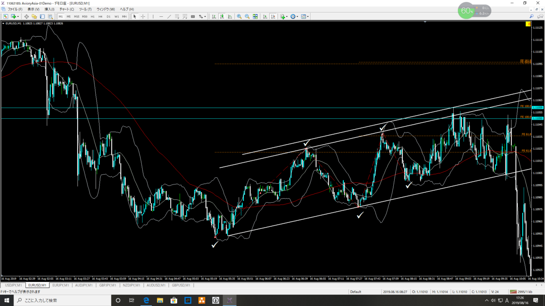Viewport: 545px width, 306px height.
Task: Open the Navigator star-folder icon
Action: (34, 16)
